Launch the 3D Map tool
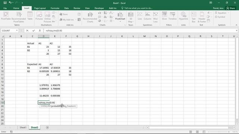Screen dimensions: 239x134 (131, 17)
